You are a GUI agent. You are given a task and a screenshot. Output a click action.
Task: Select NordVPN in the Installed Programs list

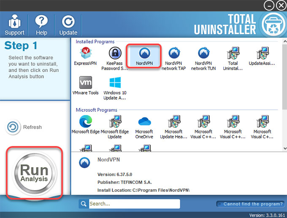(144, 56)
